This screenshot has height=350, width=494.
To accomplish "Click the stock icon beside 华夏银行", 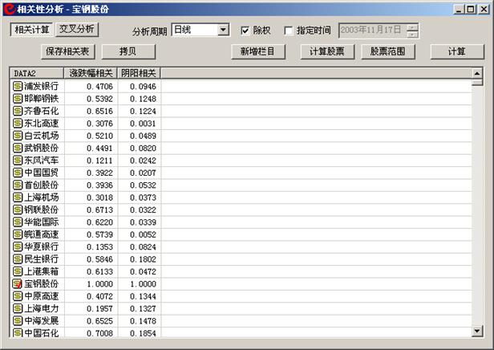I will [x=18, y=246].
